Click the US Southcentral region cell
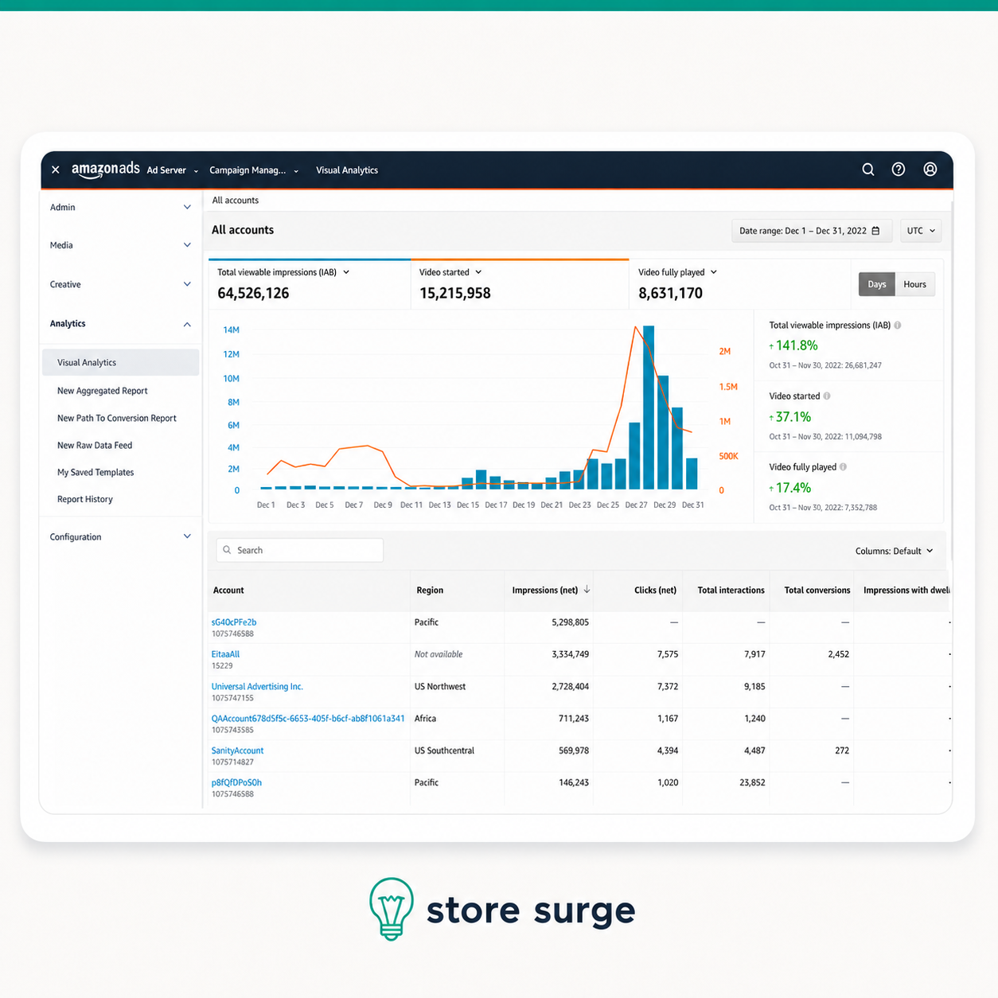The height and width of the screenshot is (998, 998). pyautogui.click(x=444, y=750)
